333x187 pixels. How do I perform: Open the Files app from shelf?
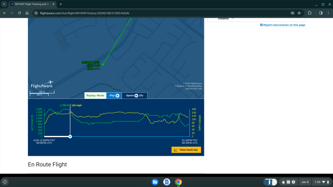(155, 182)
